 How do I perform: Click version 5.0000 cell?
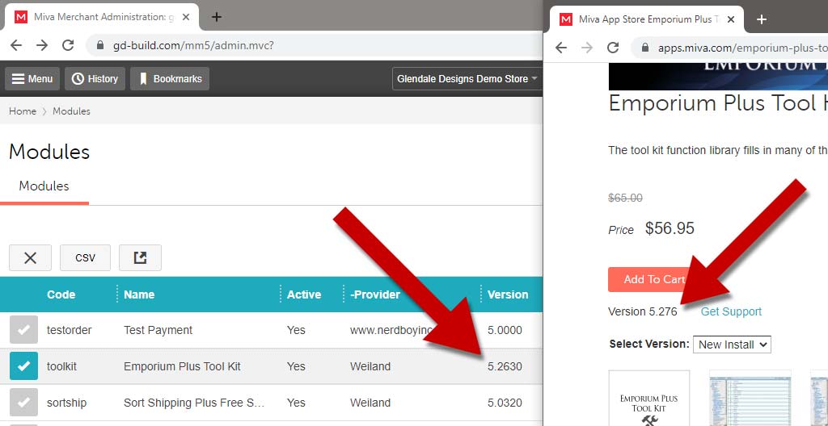(x=505, y=330)
